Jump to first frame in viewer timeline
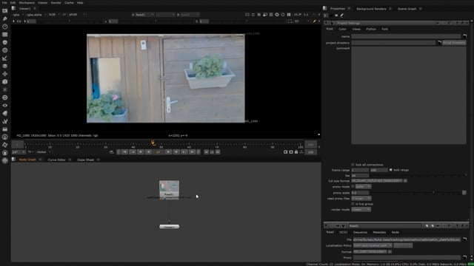474x266 pixels. [124, 152]
